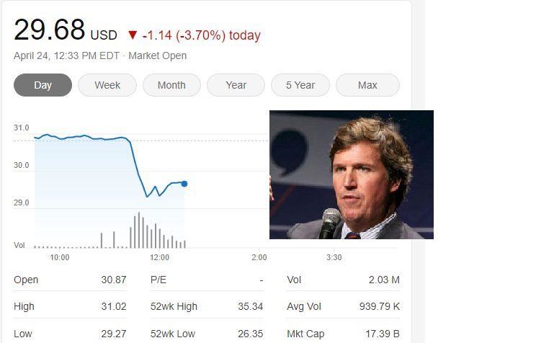The height and width of the screenshot is (343, 536).
Task: Select the Day range tab
Action: click(x=43, y=85)
